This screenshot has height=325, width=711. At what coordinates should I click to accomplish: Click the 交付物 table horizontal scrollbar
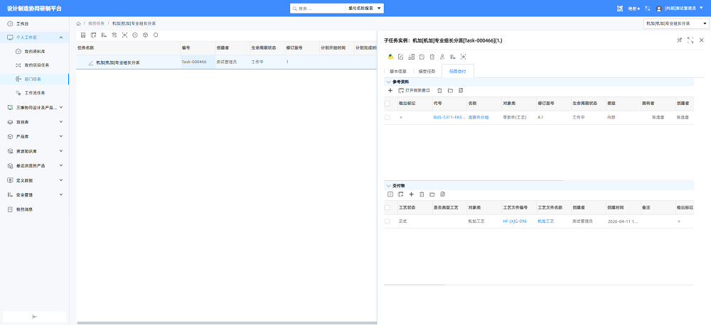(414, 285)
